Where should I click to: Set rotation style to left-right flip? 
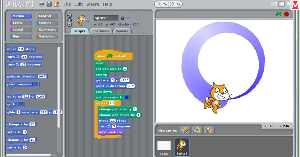point(70,20)
